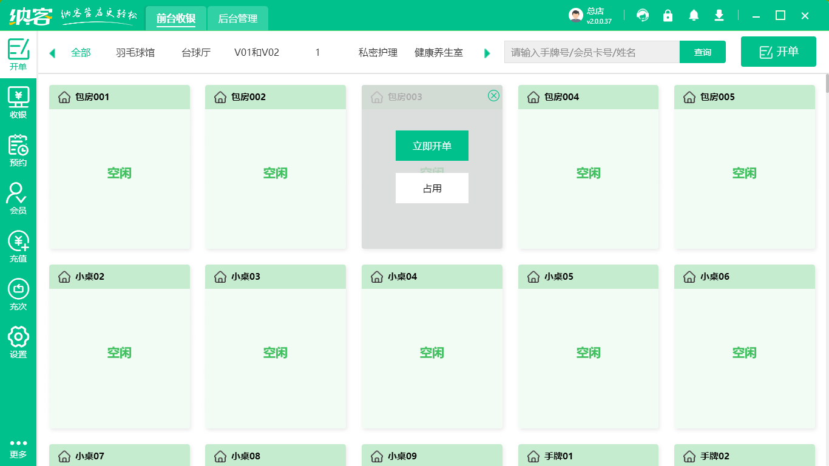Viewport: 829px width, 466px height.
Task: Select the 充值 recharge icon
Action: click(18, 246)
